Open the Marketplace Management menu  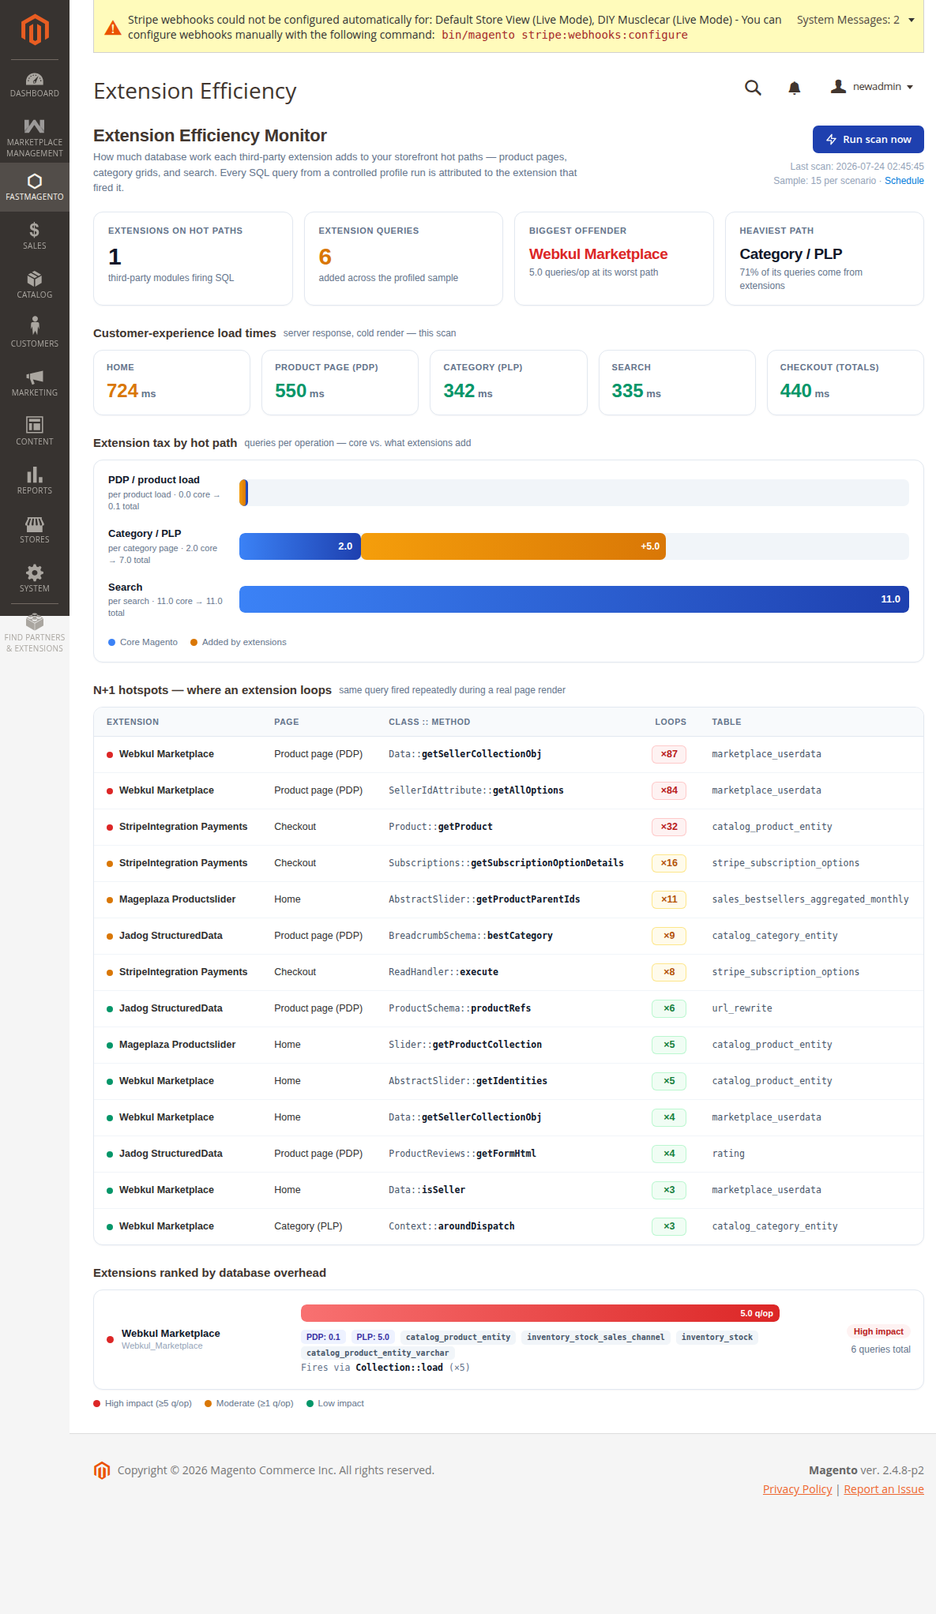35,137
